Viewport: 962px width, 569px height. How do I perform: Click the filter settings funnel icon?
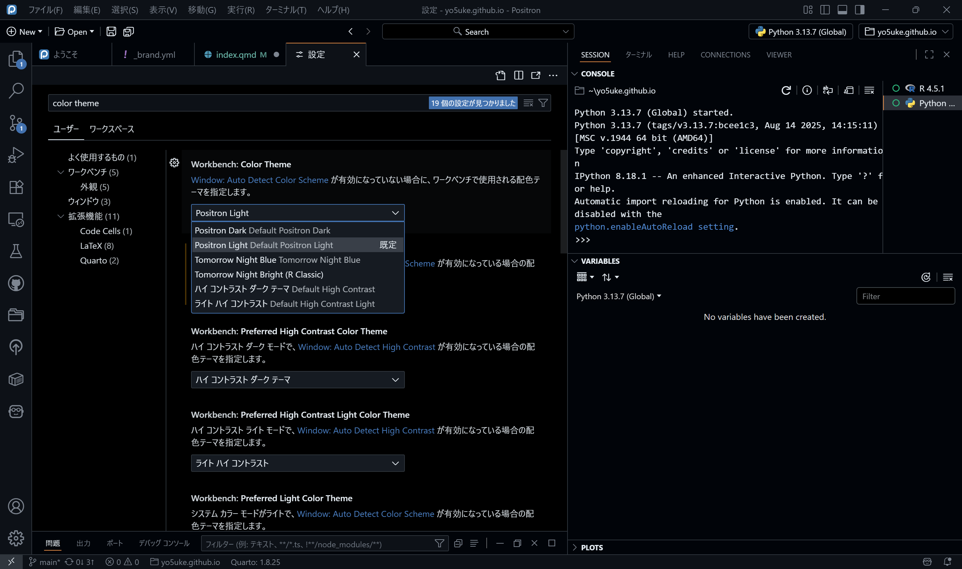pyautogui.click(x=543, y=103)
